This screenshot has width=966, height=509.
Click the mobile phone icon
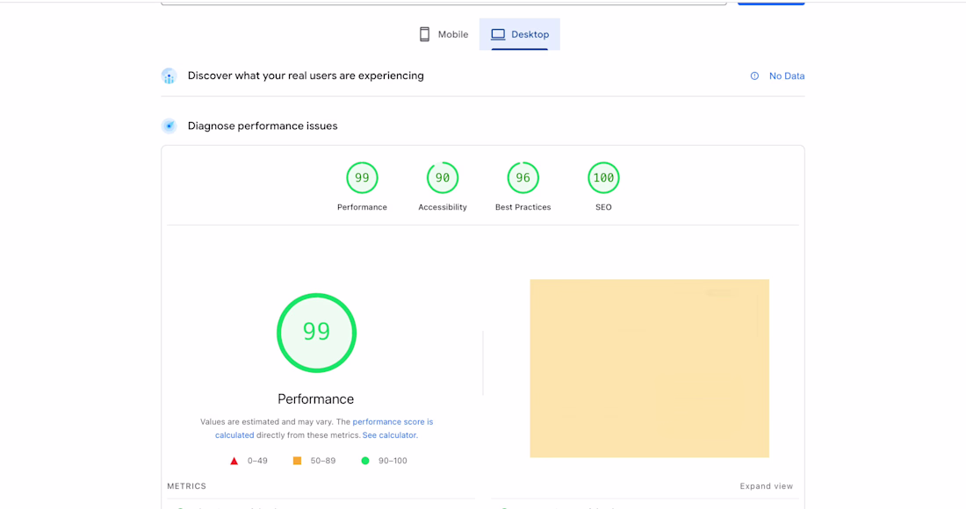tap(424, 34)
